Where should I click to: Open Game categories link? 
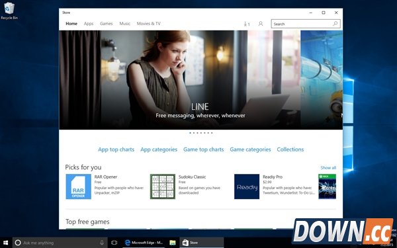click(250, 149)
